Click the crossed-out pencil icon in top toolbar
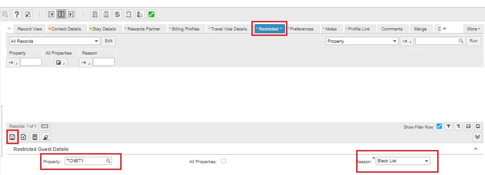The width and height of the screenshot is (485, 175). click(28, 14)
